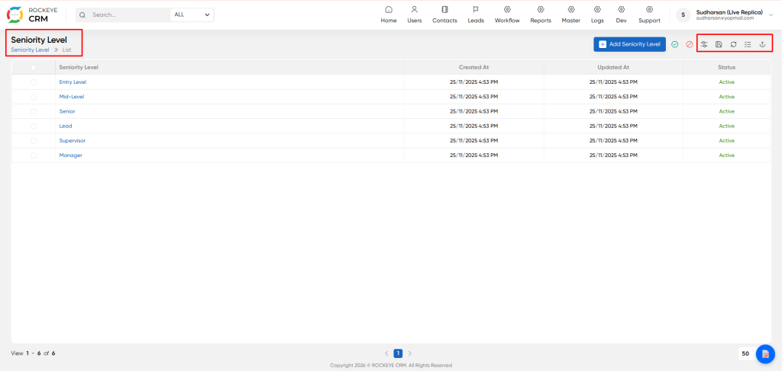Click the Active status of Entry Level
The image size is (782, 371).
pos(727,82)
